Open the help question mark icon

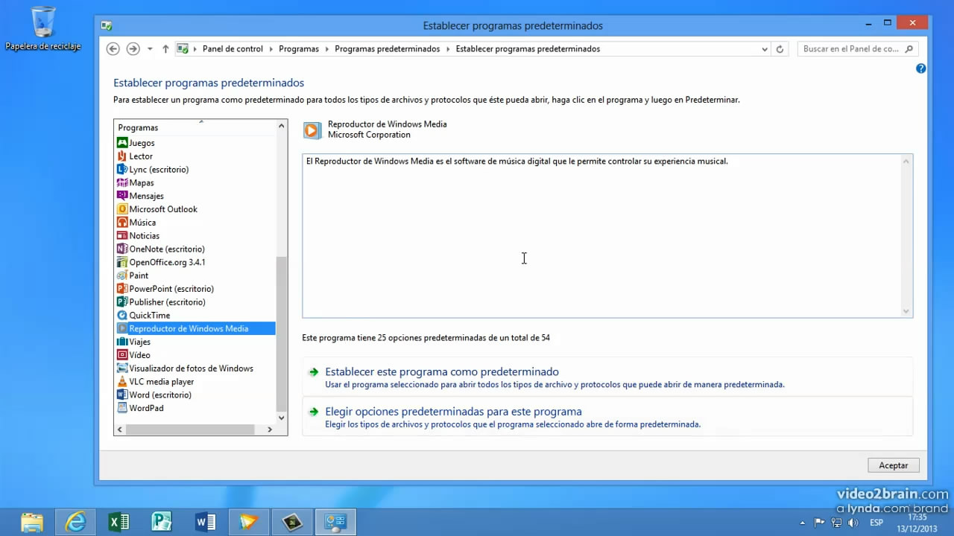coord(920,68)
